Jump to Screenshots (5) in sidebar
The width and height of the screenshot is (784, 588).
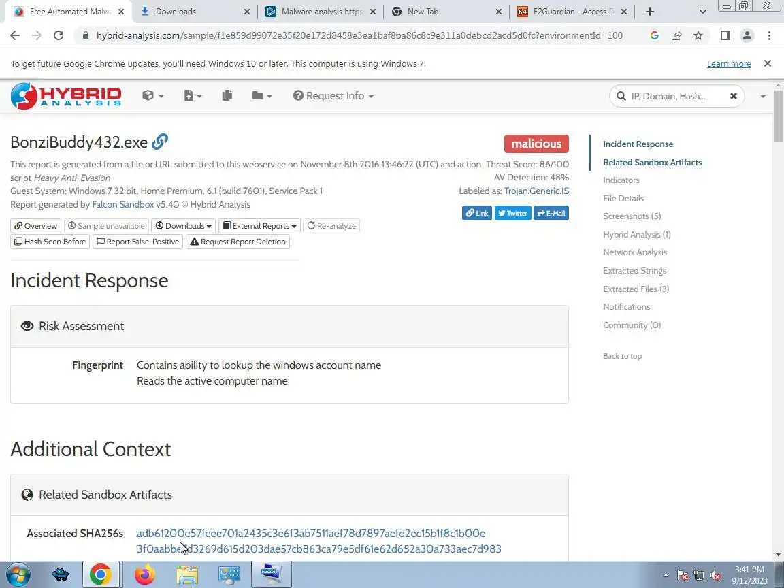coord(632,216)
